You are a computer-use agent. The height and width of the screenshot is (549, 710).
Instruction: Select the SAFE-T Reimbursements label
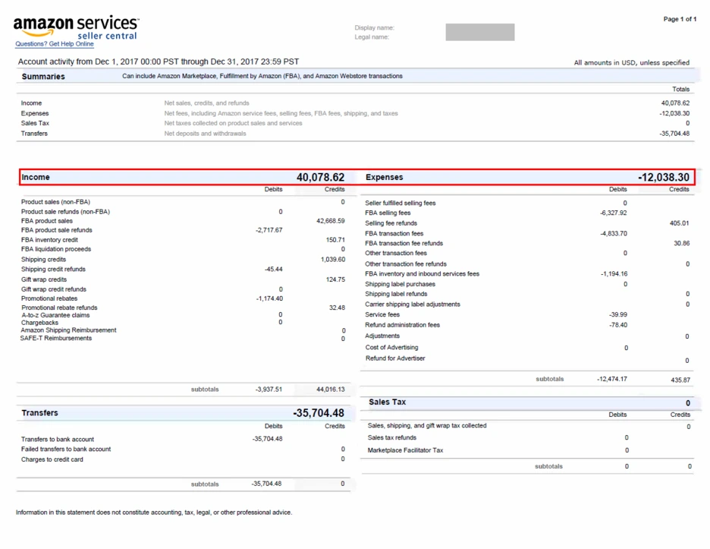pyautogui.click(x=56, y=338)
